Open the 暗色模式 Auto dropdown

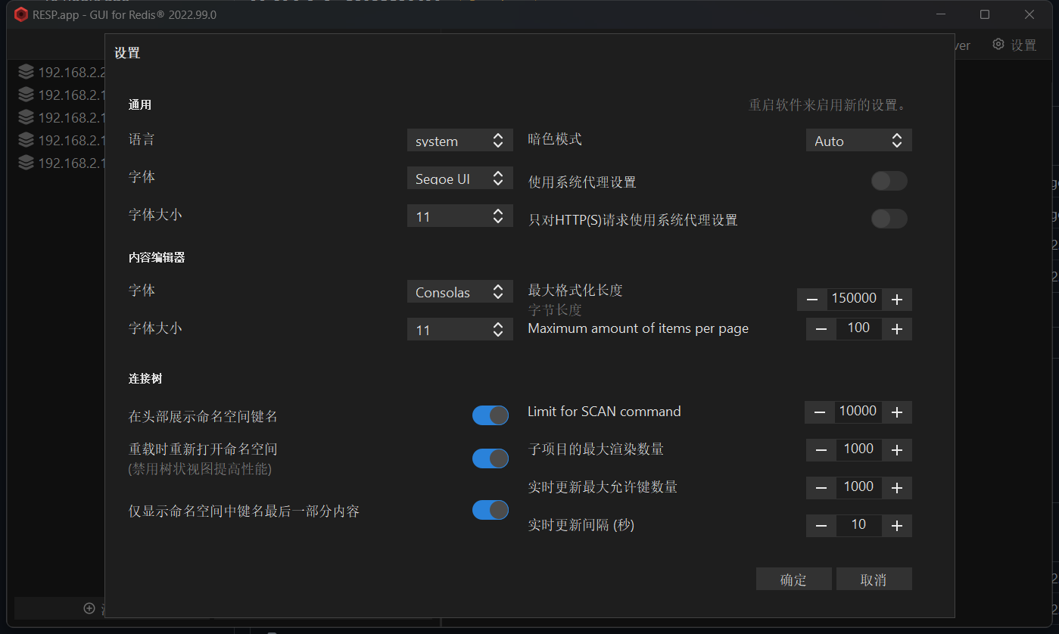(858, 141)
